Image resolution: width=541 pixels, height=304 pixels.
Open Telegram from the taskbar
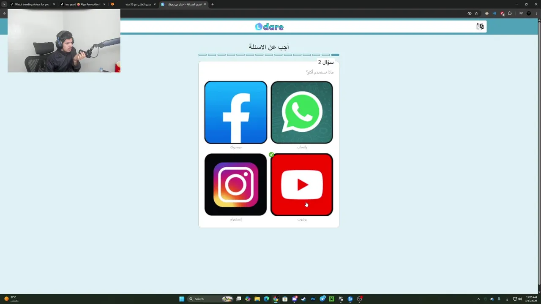coord(322,299)
